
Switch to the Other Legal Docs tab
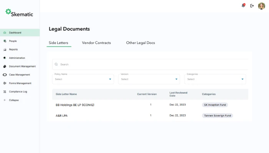pyautogui.click(x=140, y=43)
